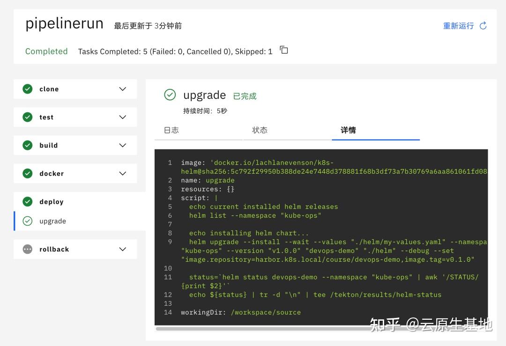Click upgrade's completed circle icon in sidebar
This screenshot has width=506, height=346.
pos(29,221)
